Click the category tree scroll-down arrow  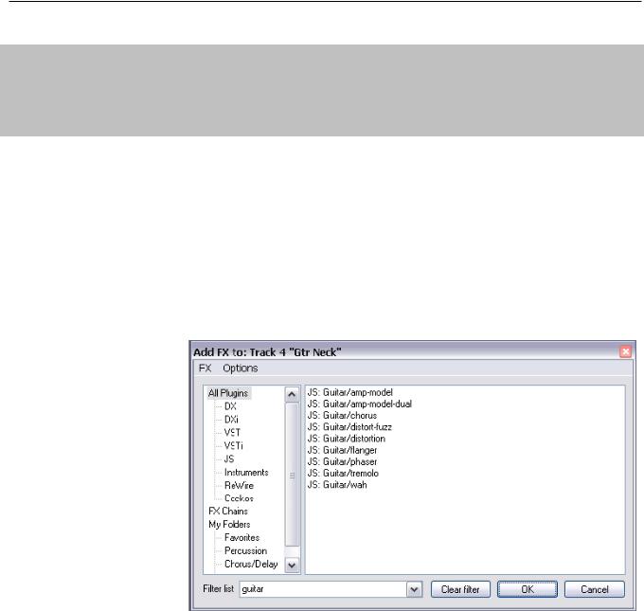tap(292, 566)
